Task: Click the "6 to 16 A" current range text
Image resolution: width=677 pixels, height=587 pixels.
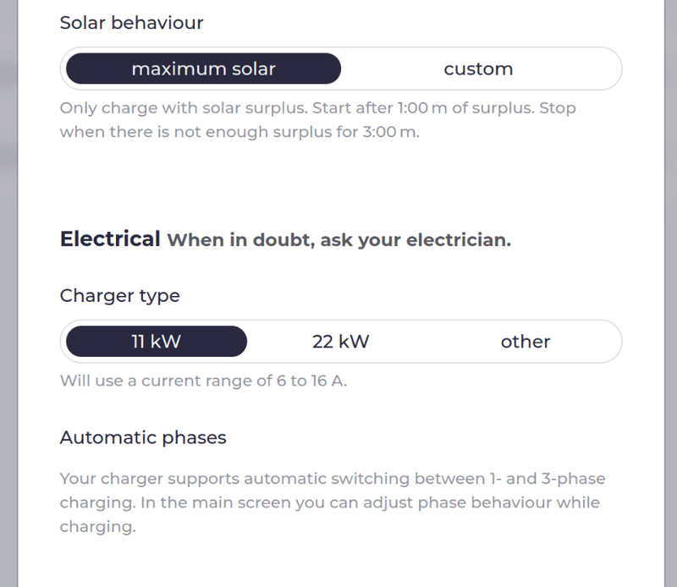Action: point(312,381)
